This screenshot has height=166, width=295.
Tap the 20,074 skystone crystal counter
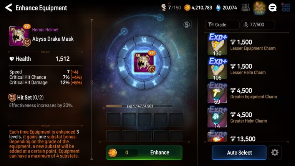point(227,8)
